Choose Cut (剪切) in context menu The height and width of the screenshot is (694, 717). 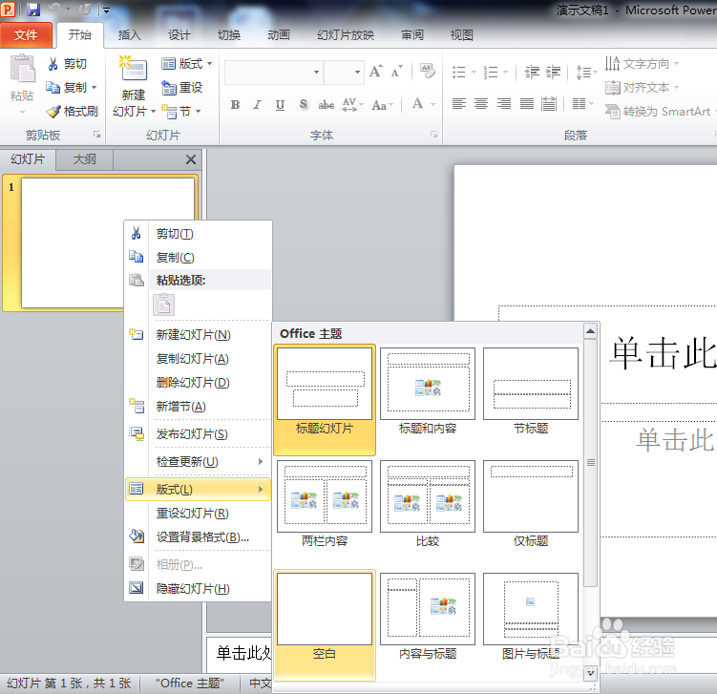(199, 234)
